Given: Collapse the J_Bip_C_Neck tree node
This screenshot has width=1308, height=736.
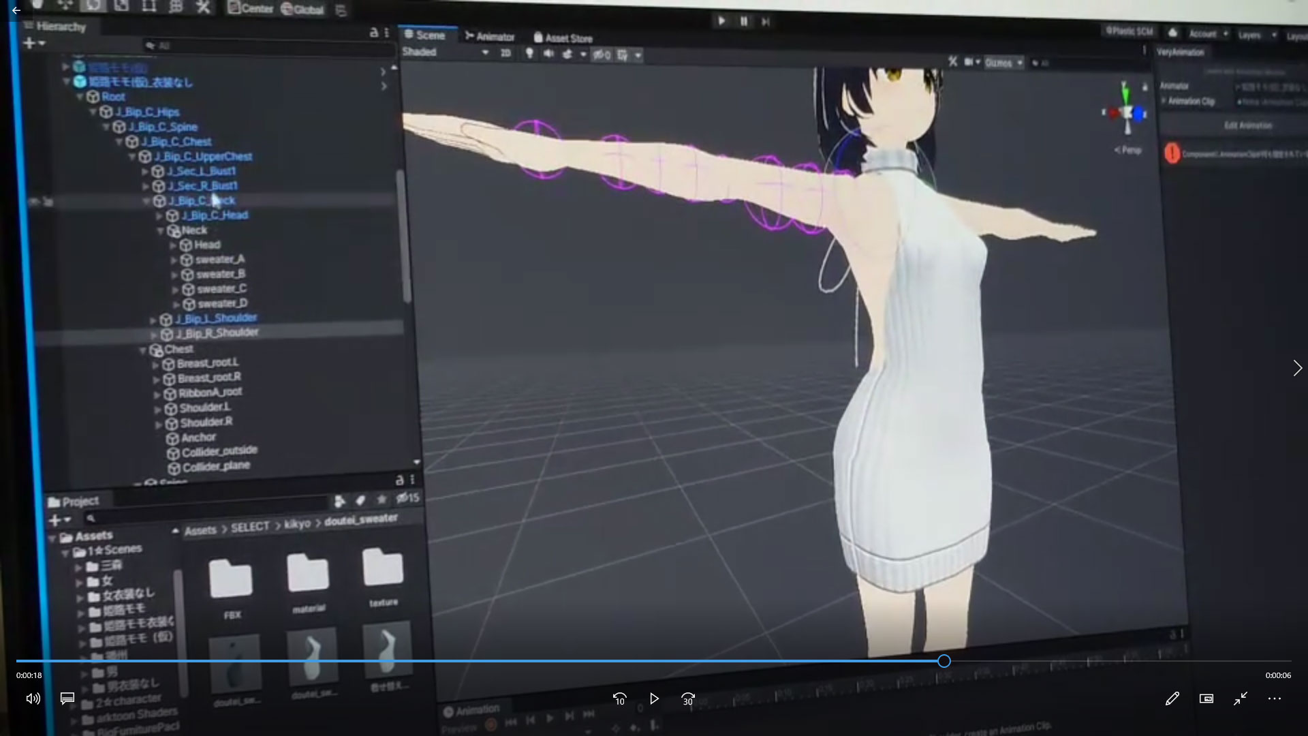Looking at the screenshot, I should [x=146, y=201].
